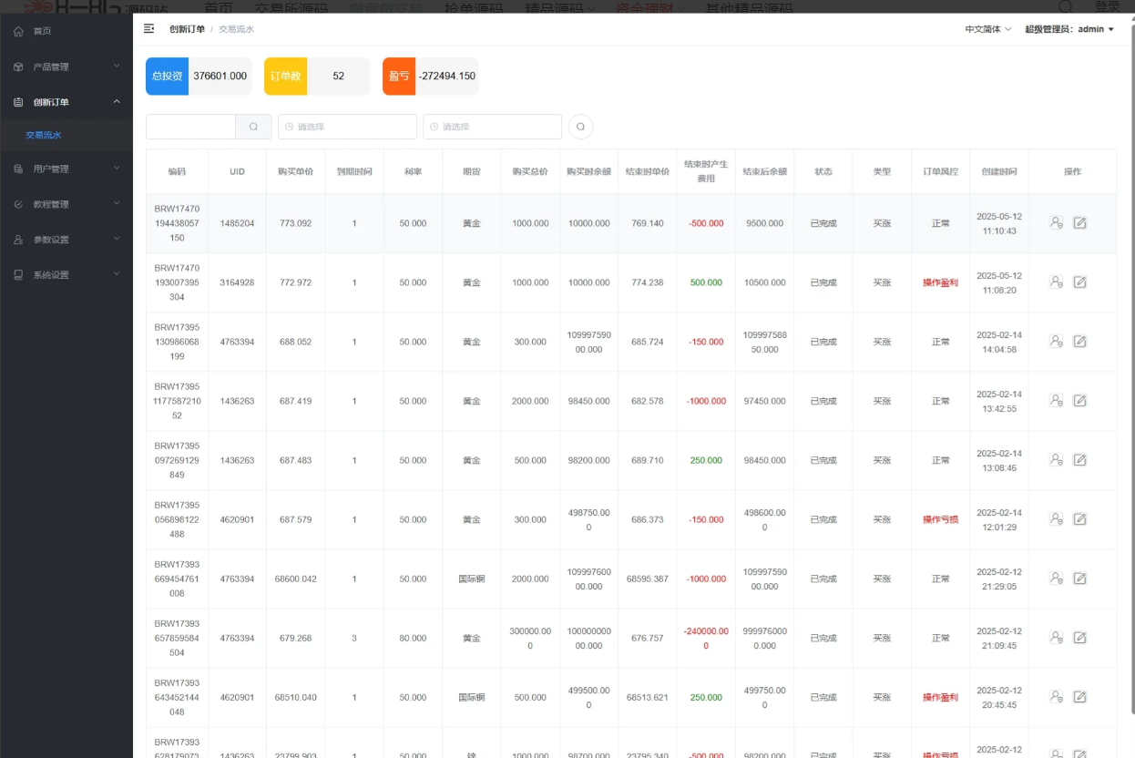Click the edit icon for the 21:09:45 order
Viewport: 1135px width, 758px height.
point(1079,638)
